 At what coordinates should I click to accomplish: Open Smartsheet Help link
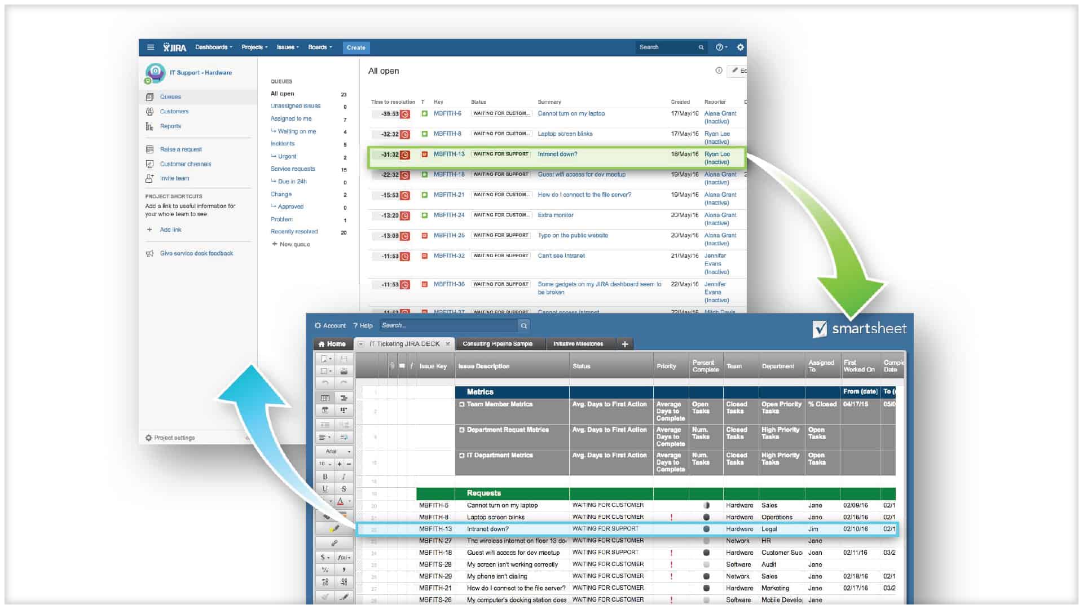coord(363,326)
